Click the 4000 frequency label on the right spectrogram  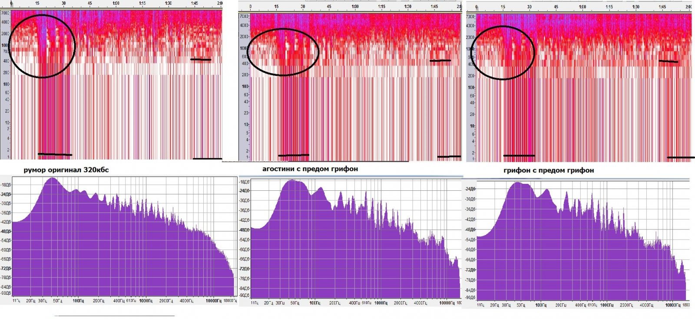click(x=471, y=26)
